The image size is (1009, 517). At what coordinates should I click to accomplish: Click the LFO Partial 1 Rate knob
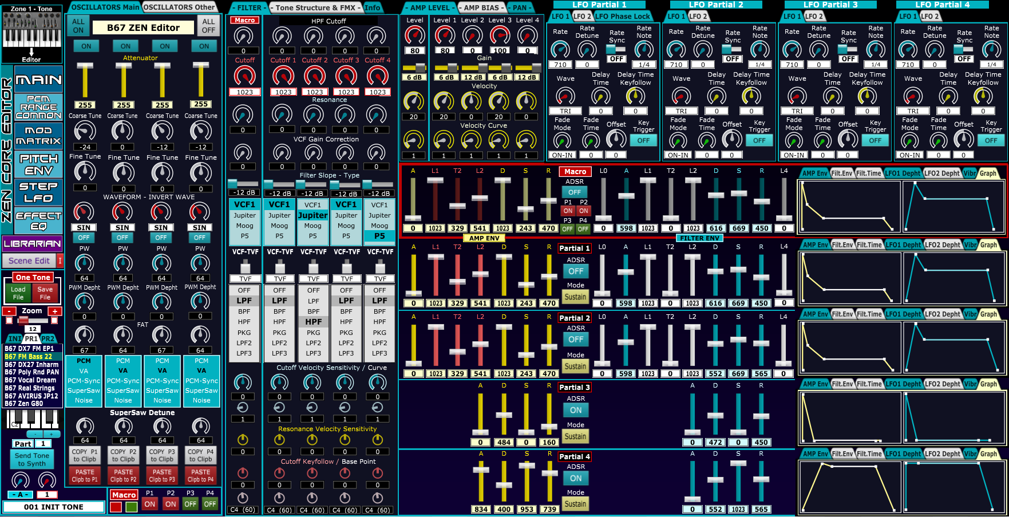point(560,50)
